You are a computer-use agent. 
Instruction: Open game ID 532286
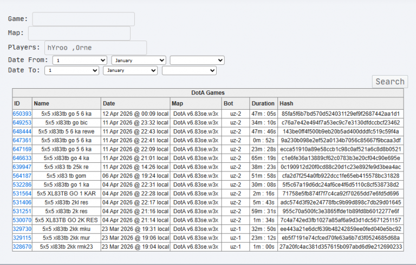22,185
